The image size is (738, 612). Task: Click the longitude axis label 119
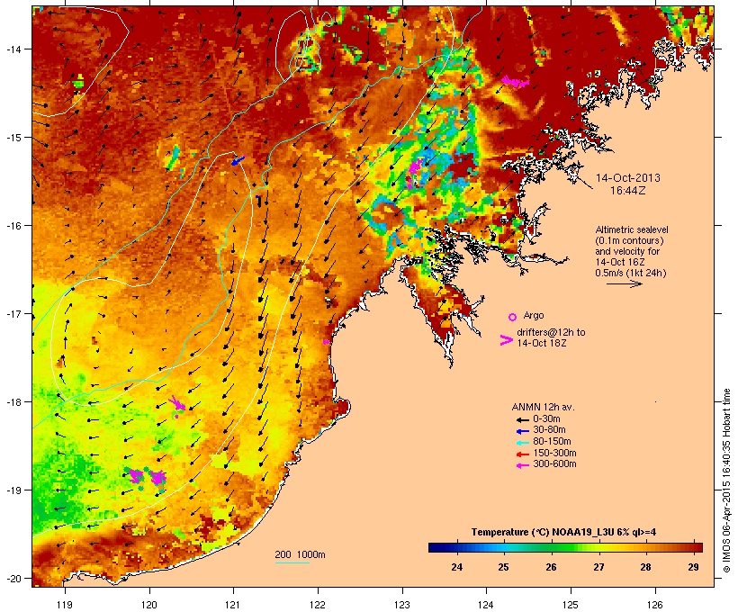tap(65, 605)
